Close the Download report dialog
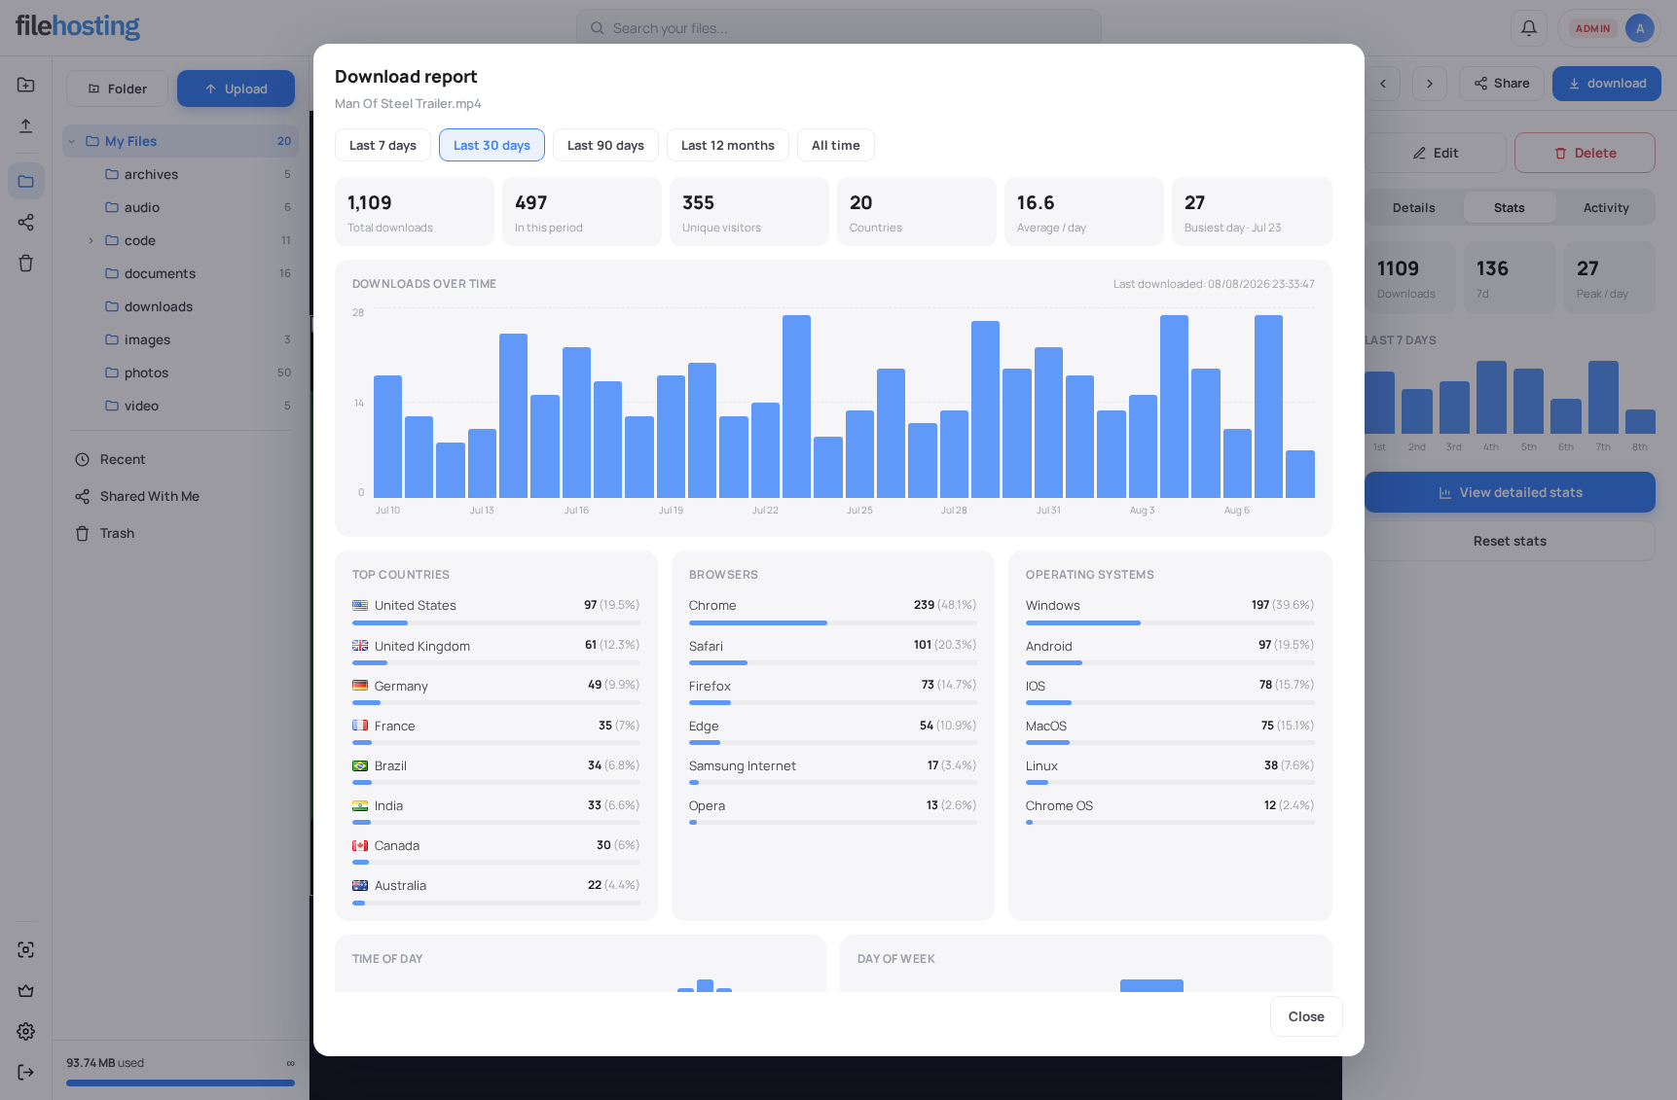The height and width of the screenshot is (1100, 1677). pos(1306,1016)
